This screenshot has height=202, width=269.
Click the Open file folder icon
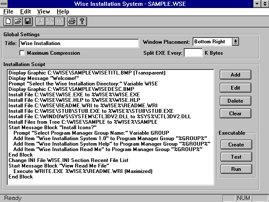(x=18, y=21)
